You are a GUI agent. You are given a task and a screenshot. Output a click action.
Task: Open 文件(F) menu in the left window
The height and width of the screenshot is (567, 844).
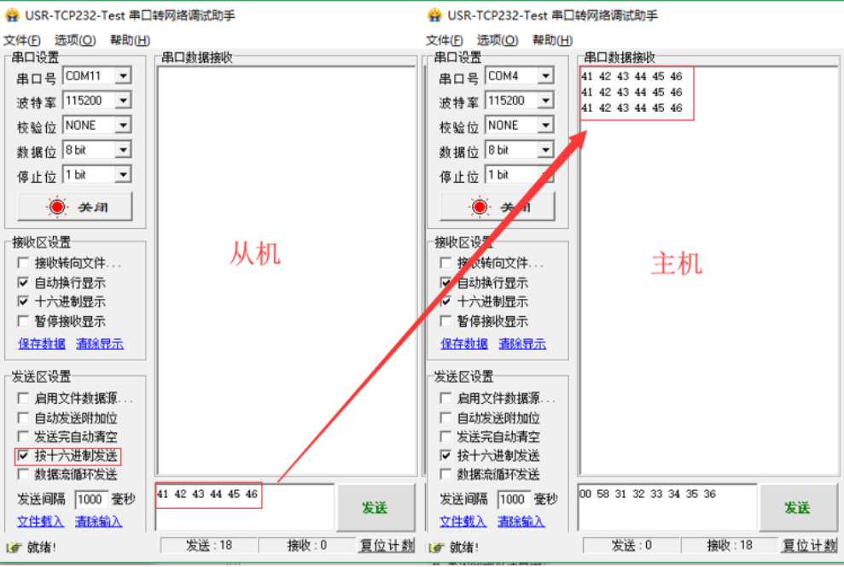pos(21,40)
